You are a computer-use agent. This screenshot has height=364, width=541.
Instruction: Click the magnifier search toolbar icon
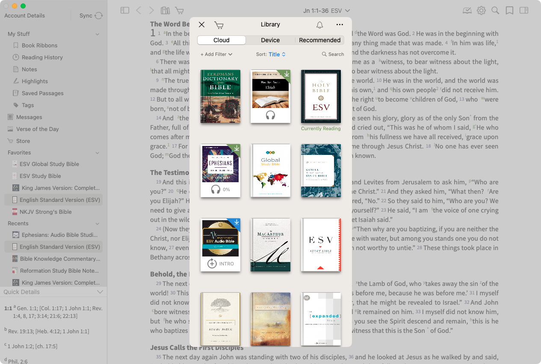pos(495,11)
